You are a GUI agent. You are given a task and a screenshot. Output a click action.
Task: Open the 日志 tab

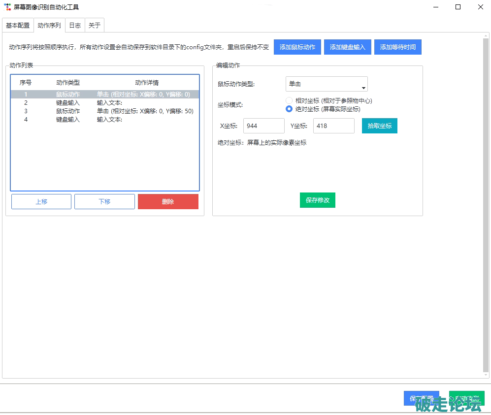pos(75,25)
